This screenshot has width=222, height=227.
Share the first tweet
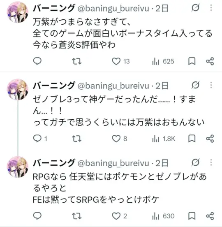point(210,61)
